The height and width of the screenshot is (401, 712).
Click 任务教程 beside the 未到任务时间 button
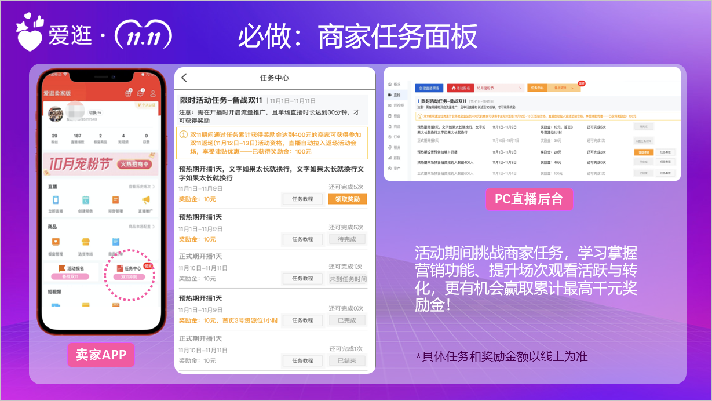click(302, 279)
